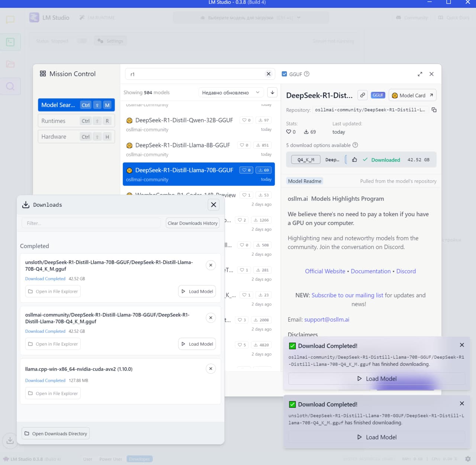Remove the unsloth DeepSeek download entry
476x465 pixels.
pyautogui.click(x=211, y=265)
